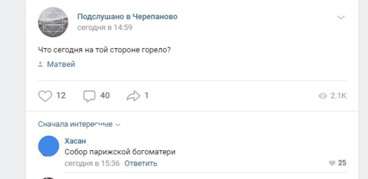The height and width of the screenshot is (179, 368).
Task: Open comments via the speech bubble icon
Action: point(89,96)
